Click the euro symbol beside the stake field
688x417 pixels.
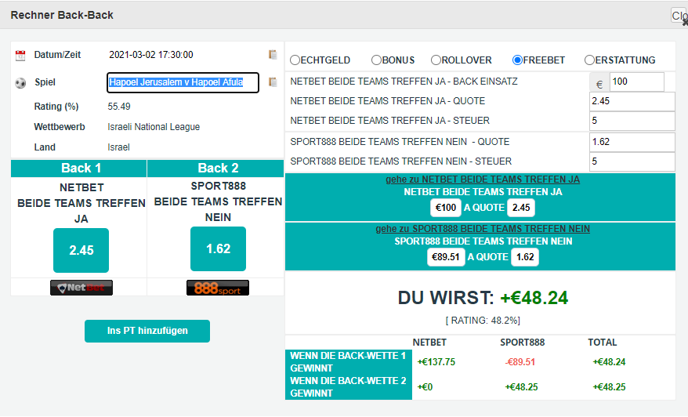599,84
